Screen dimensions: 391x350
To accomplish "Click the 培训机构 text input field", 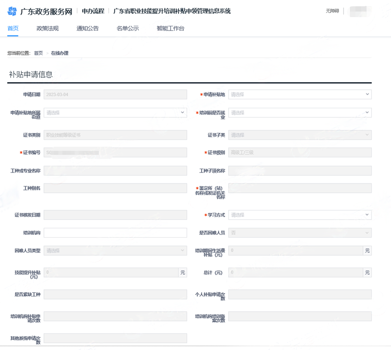I will click(x=115, y=233).
